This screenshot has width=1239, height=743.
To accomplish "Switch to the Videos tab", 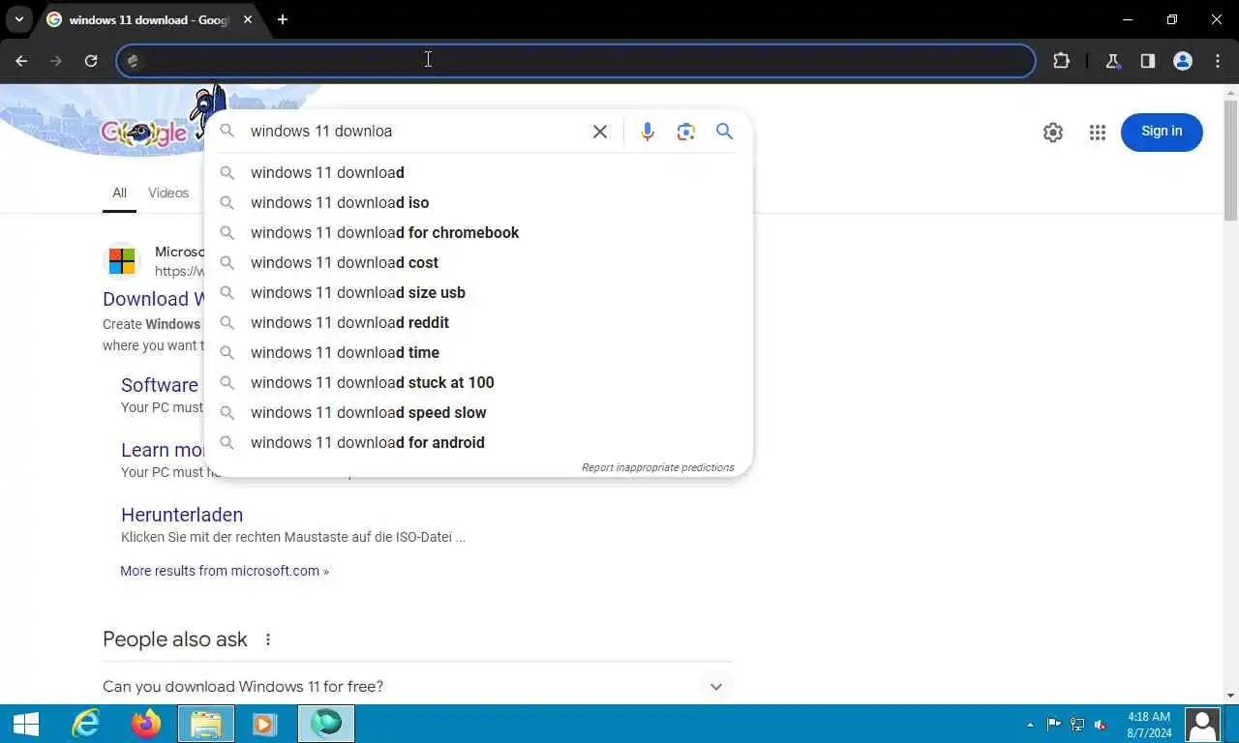I will (168, 193).
